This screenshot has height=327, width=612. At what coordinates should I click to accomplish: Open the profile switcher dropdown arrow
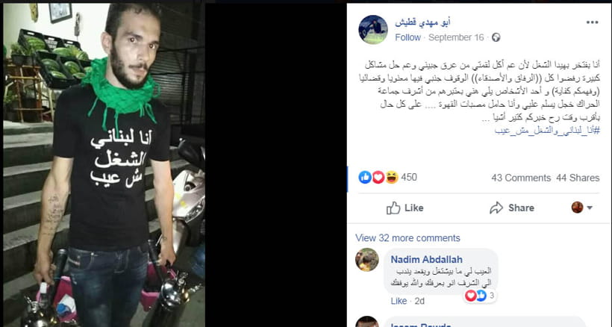590,208
